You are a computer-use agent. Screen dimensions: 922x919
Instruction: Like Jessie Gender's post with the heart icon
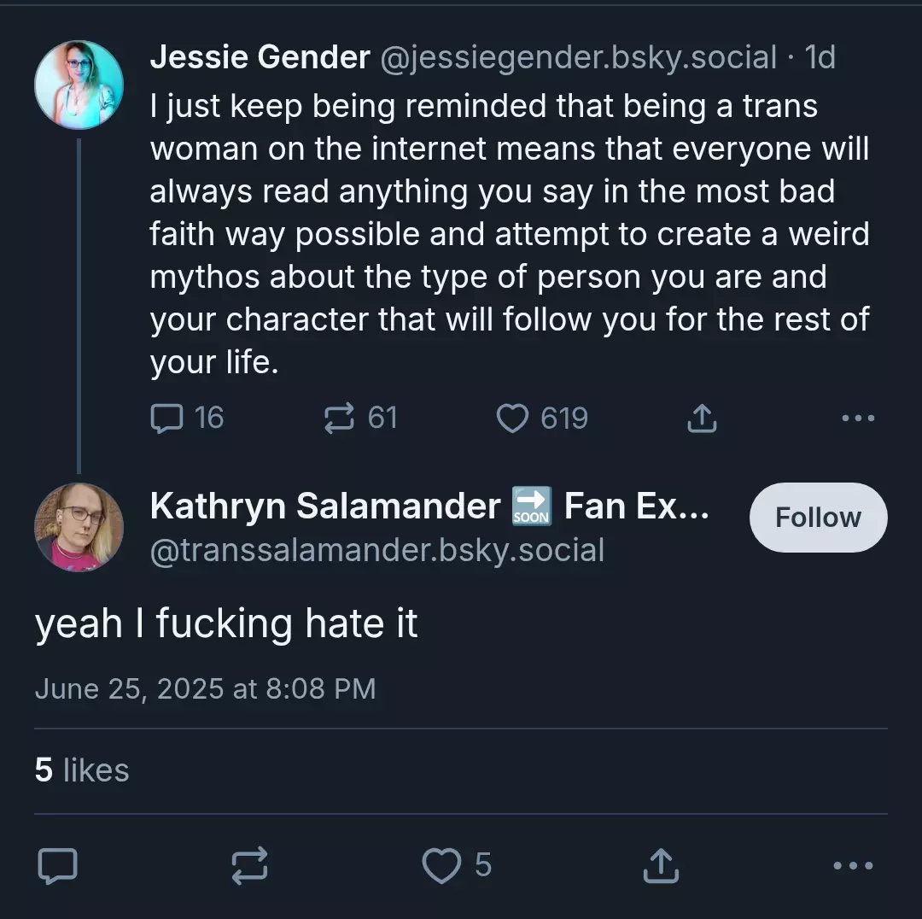(x=512, y=419)
